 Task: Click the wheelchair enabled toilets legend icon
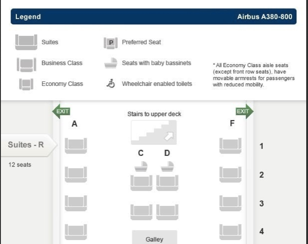point(111,83)
